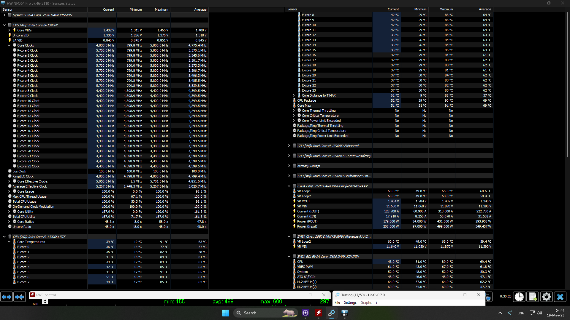Open the sensor settings gear icon
This screenshot has width=570, height=320.
(546, 297)
